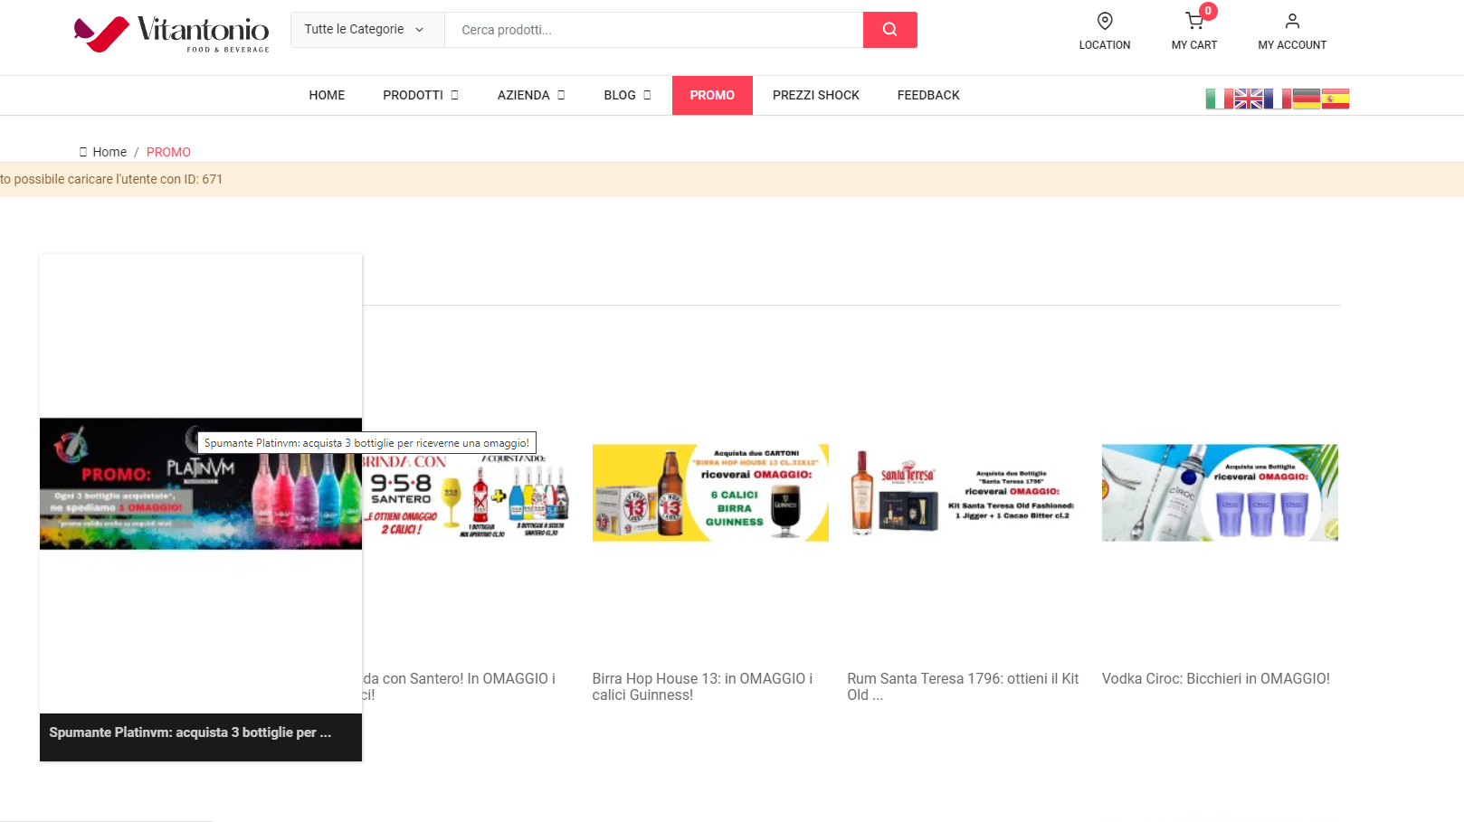Select the PROMO menu tab
The width and height of the screenshot is (1464, 822).
click(x=712, y=95)
